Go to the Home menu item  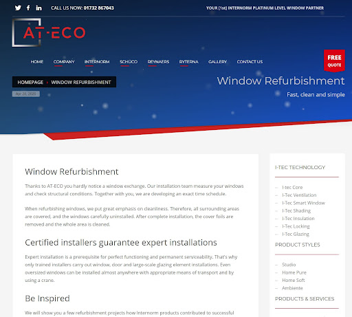37,62
